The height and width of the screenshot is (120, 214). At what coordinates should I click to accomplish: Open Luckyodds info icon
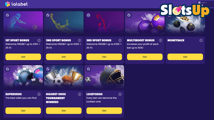pyautogui.click(x=120, y=94)
